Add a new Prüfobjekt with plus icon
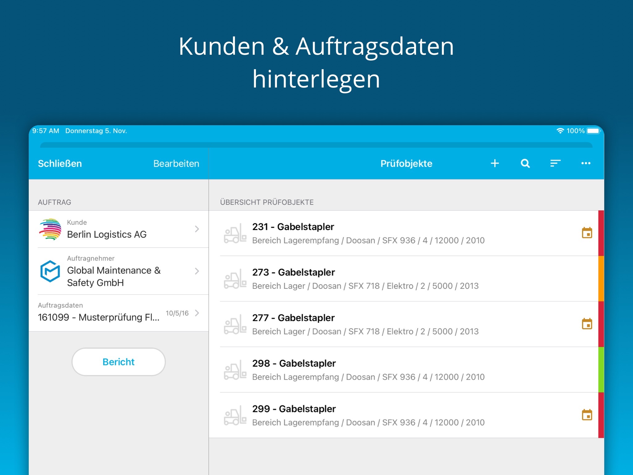Image resolution: width=633 pixels, height=475 pixels. [x=495, y=163]
